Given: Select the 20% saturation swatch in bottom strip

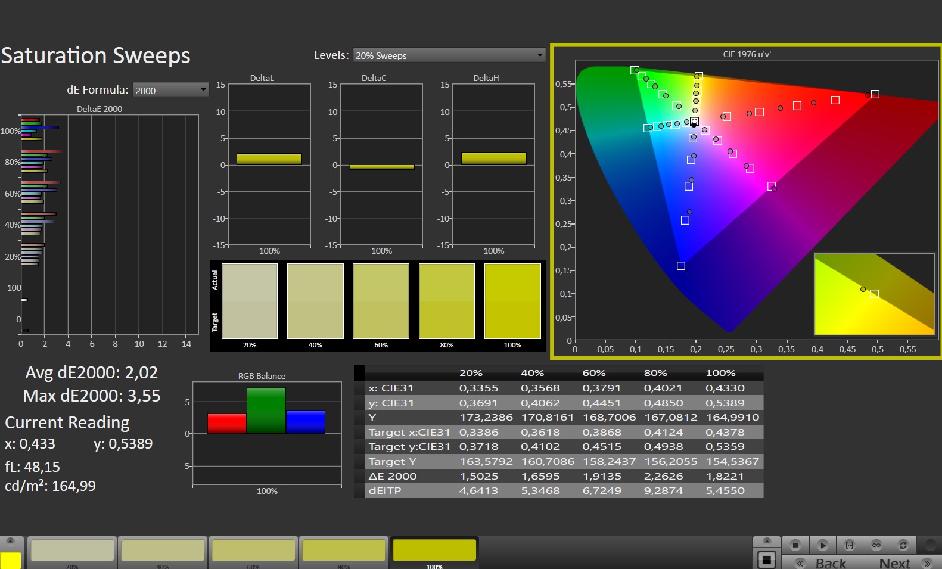Looking at the screenshot, I should click(72, 551).
